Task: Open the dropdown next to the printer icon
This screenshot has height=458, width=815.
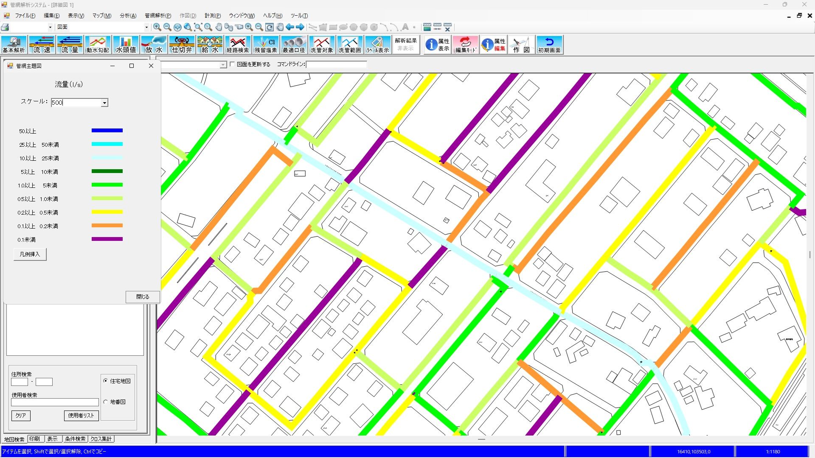Action: [x=50, y=27]
